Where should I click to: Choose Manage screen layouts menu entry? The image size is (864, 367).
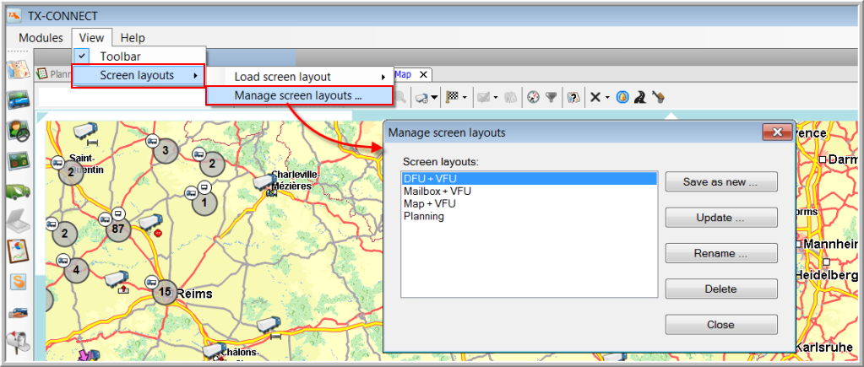tap(298, 95)
